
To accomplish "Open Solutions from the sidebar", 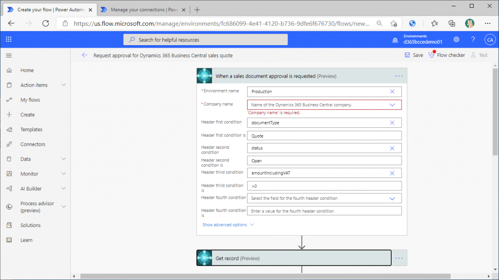I will point(31,225).
